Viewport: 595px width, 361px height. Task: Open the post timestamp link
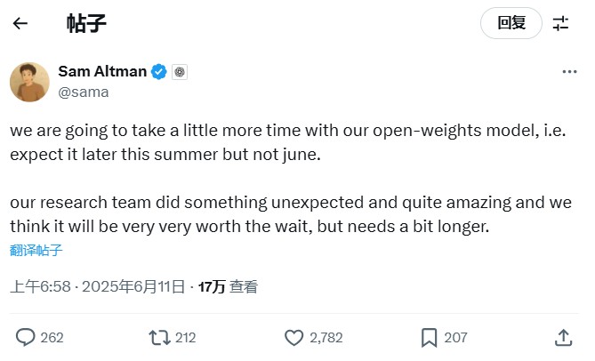[97, 286]
